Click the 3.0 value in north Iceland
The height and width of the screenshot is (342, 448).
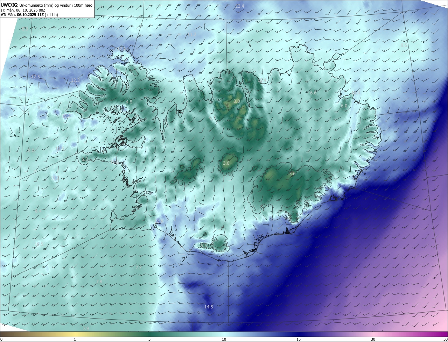237,101
